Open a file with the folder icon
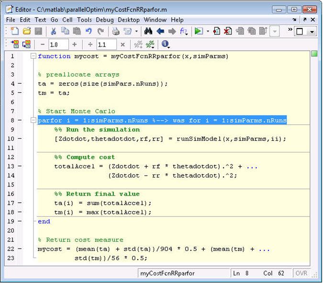The image size is (323, 284). coord(27,31)
